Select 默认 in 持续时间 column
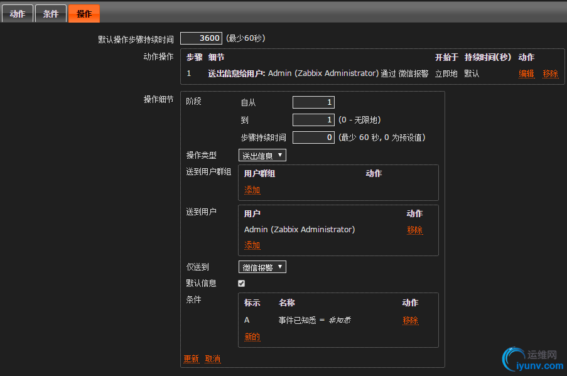567x376 pixels. (472, 73)
